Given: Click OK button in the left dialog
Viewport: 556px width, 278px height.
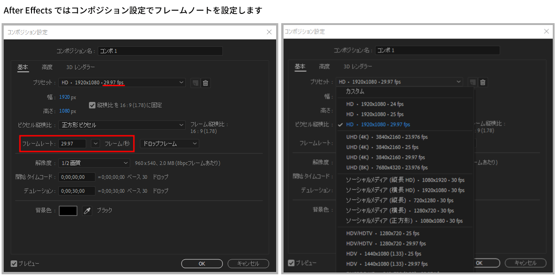Looking at the screenshot, I should coord(202,264).
